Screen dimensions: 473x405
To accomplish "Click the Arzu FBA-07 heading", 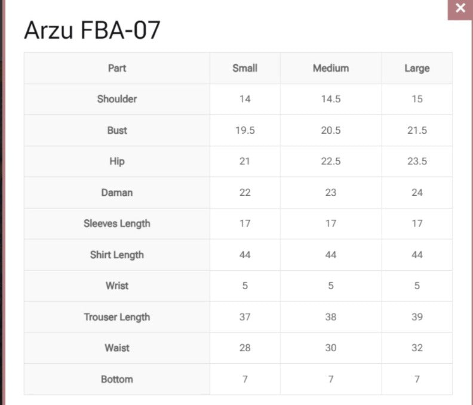I will pos(92,30).
